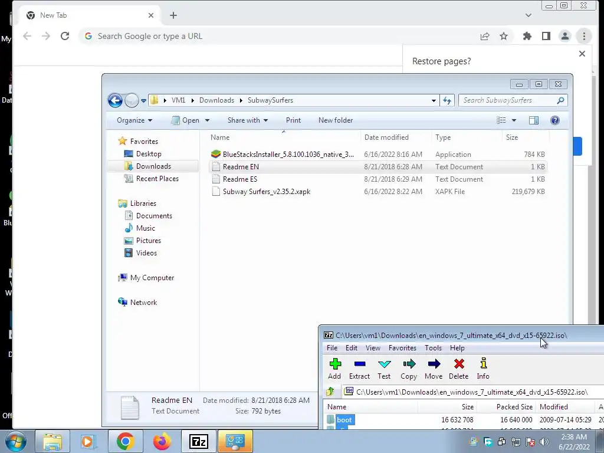The width and height of the screenshot is (604, 453).
Task: Open Chrome tab search chevron
Action: (528, 15)
